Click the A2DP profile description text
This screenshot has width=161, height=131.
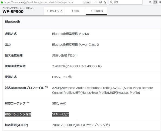102,90
